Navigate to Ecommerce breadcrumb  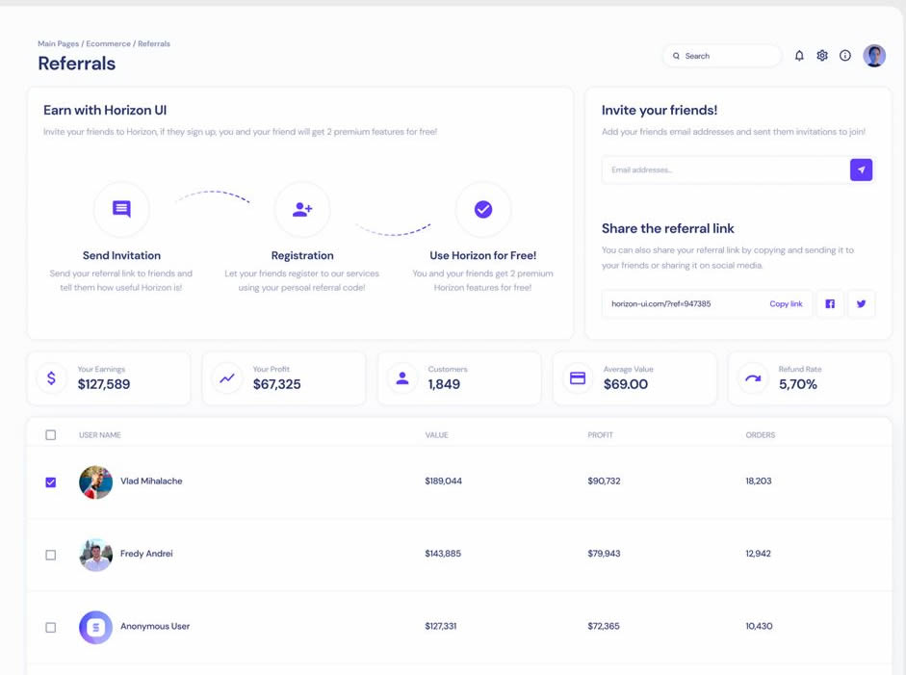(108, 44)
